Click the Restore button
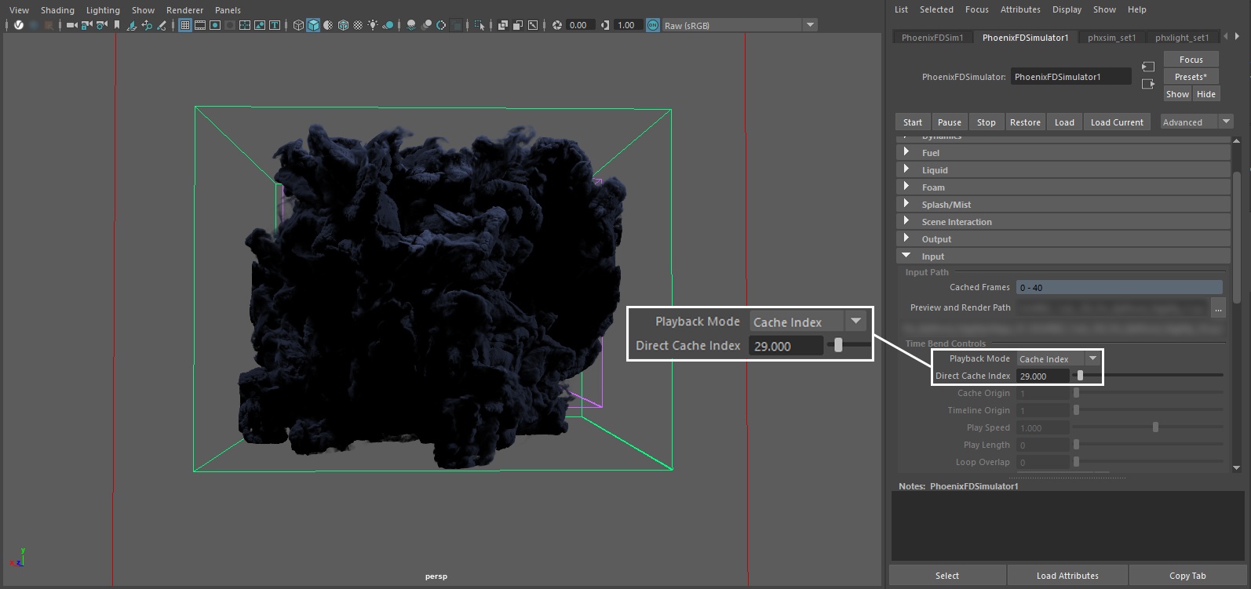Screen dimensions: 1251x589 coord(1025,122)
